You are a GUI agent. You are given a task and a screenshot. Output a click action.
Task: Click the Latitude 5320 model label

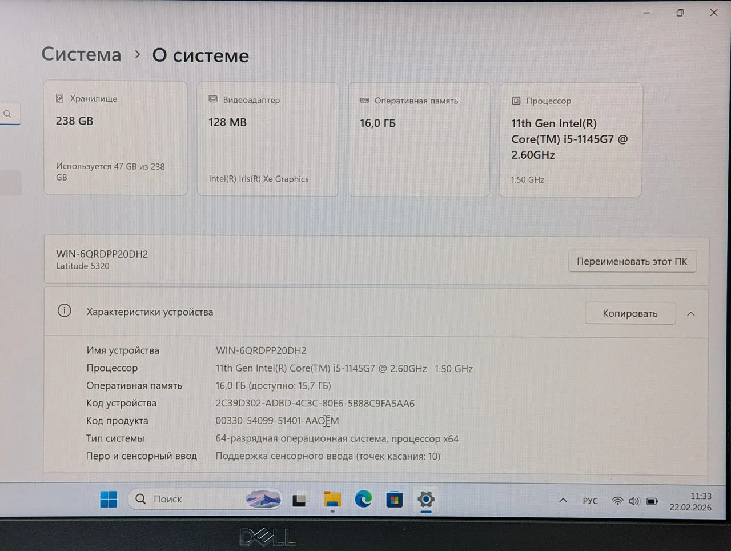(83, 266)
